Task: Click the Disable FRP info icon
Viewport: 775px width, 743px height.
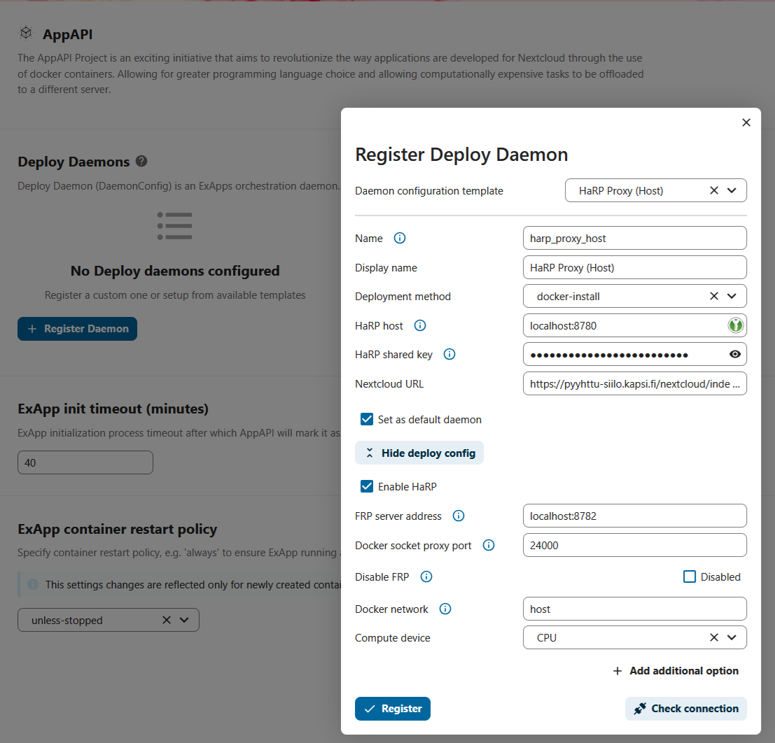Action: click(x=426, y=576)
